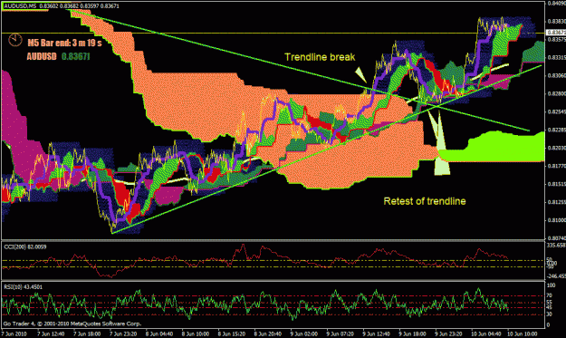Viewport: 566px width, 338px height.
Task: Click the clock icon beside the bar timer
Action: 15,40
